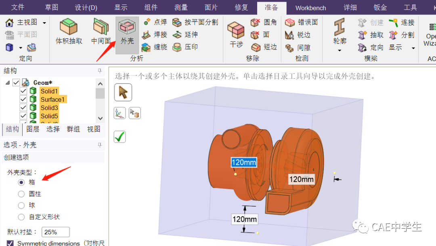Select the 定向 beam orient tool
This screenshot has width=436, height=246.
[371, 47]
